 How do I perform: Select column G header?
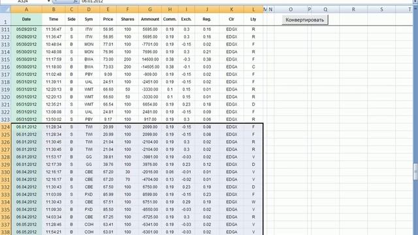coord(150,10)
